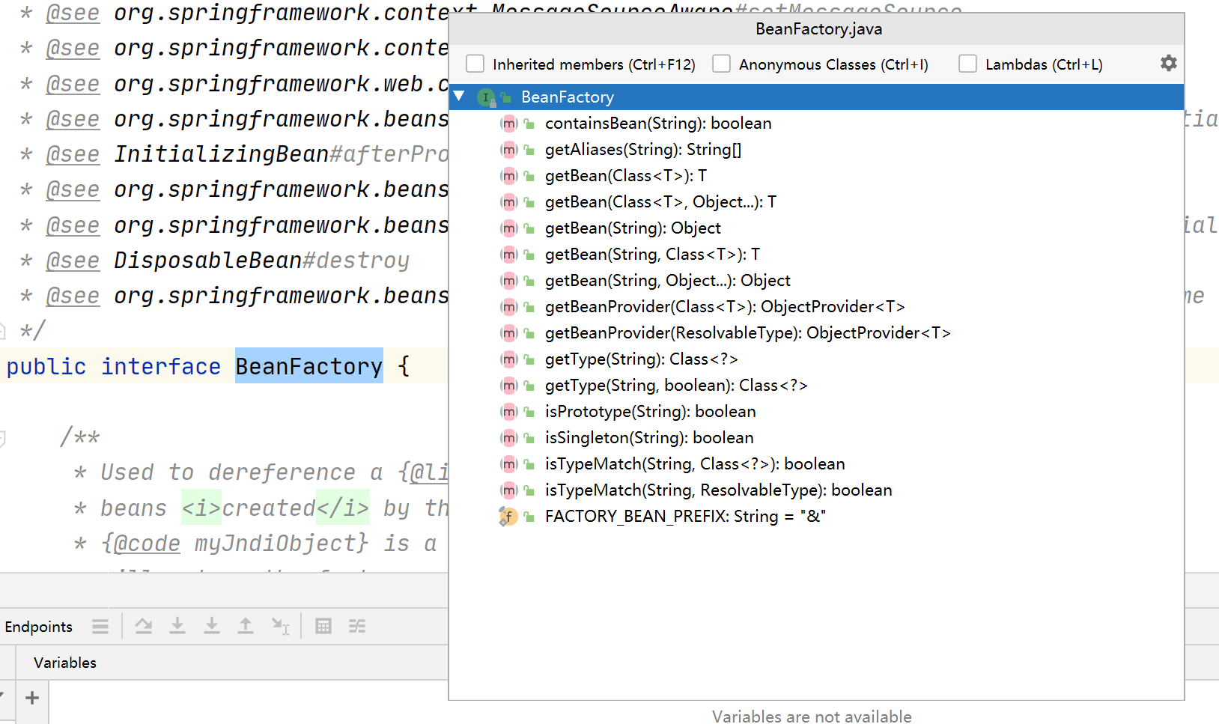The height and width of the screenshot is (724, 1219).
Task: Select getBean(Class<T>): T row
Action: (x=816, y=176)
